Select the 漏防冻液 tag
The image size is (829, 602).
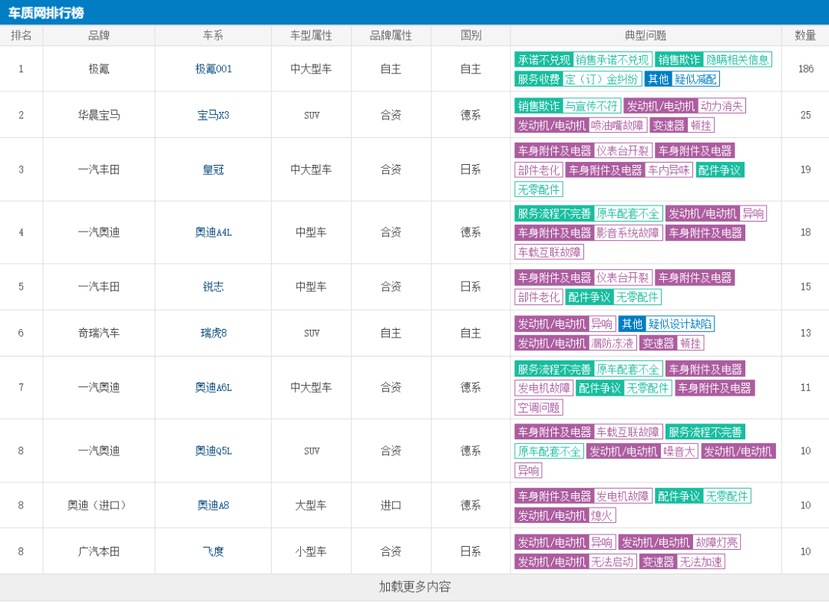click(x=613, y=344)
